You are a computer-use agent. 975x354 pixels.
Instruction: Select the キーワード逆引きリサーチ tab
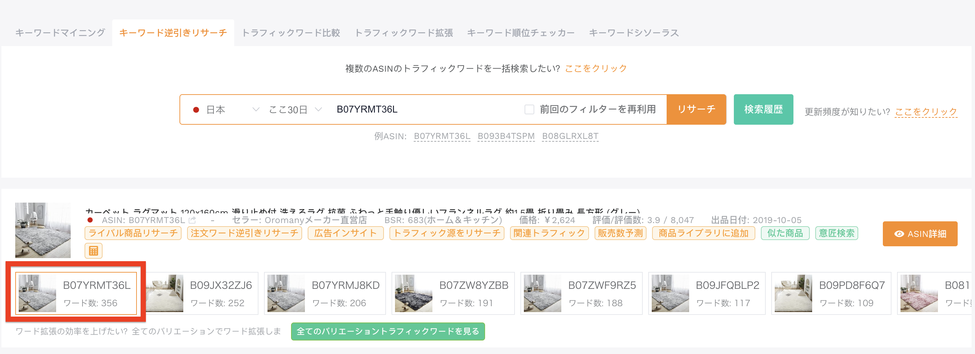coord(173,33)
